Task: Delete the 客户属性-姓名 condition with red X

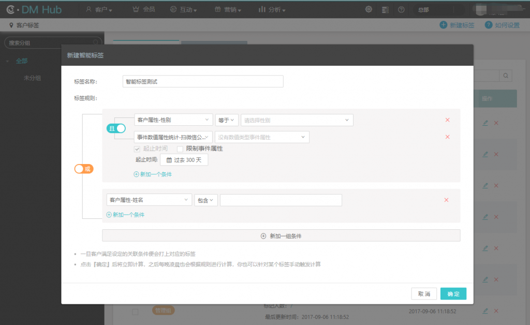Action: [446, 200]
